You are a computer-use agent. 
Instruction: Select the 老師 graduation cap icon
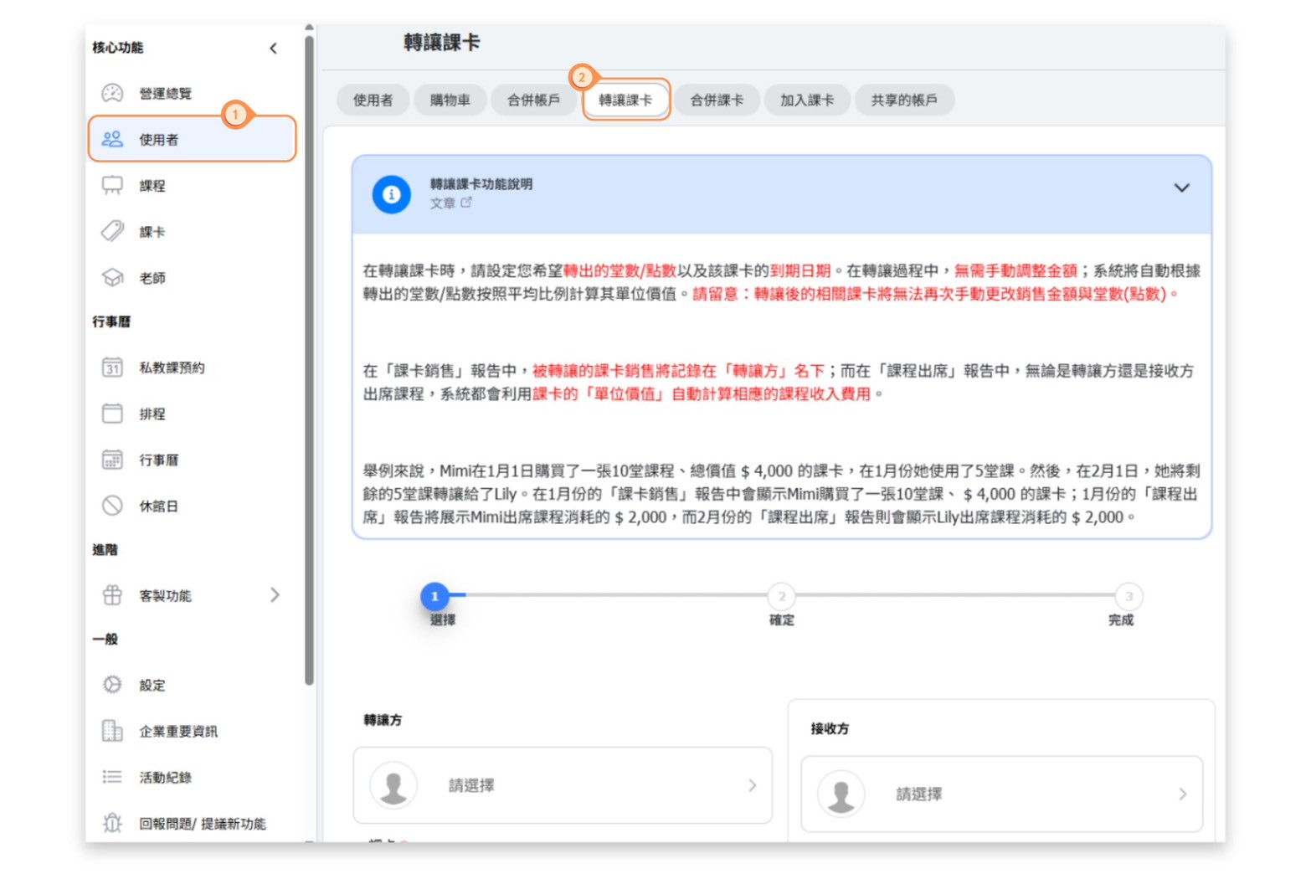tap(112, 277)
